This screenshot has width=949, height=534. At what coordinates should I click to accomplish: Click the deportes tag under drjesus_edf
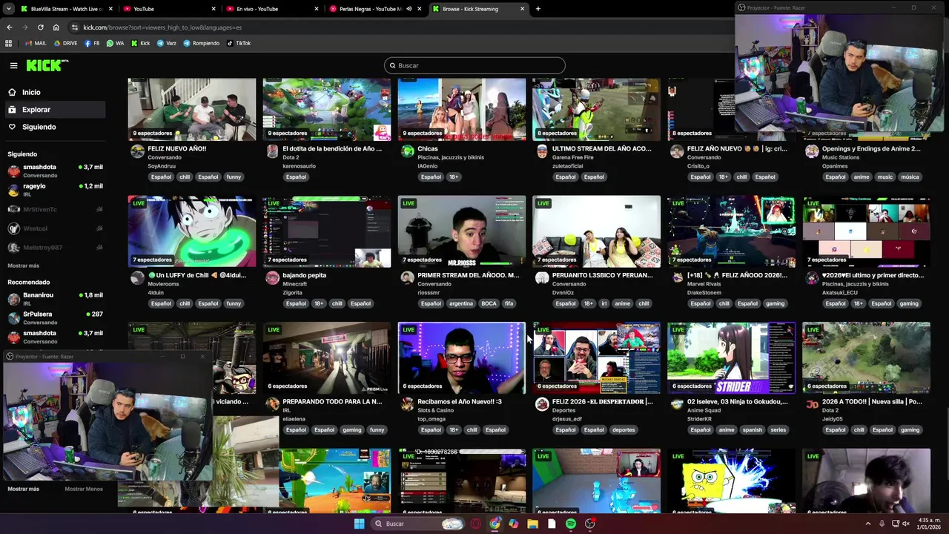pyautogui.click(x=623, y=429)
